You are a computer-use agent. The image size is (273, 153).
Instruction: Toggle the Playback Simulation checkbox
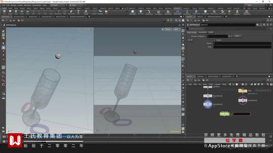point(188,29)
